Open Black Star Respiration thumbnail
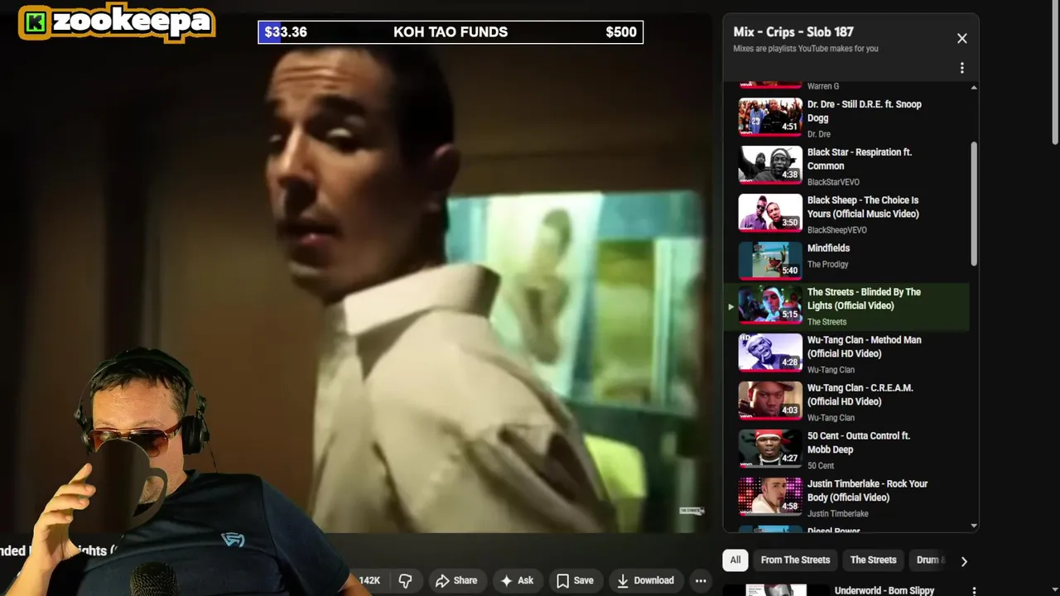The height and width of the screenshot is (596, 1060). 770,164
